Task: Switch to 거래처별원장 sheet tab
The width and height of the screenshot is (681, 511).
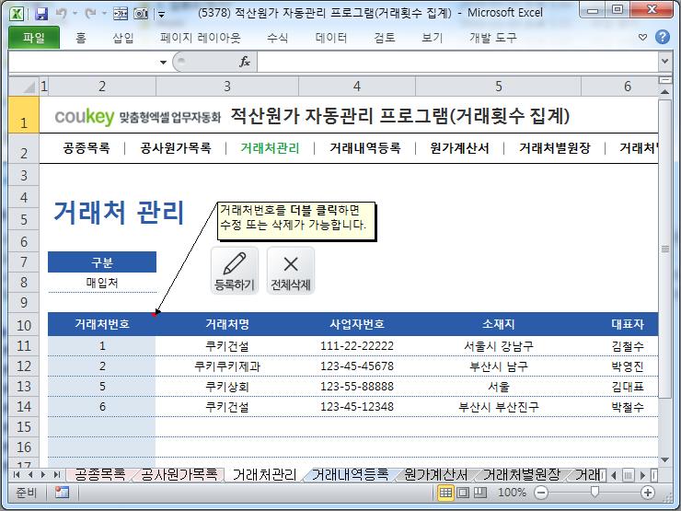Action: tap(522, 474)
